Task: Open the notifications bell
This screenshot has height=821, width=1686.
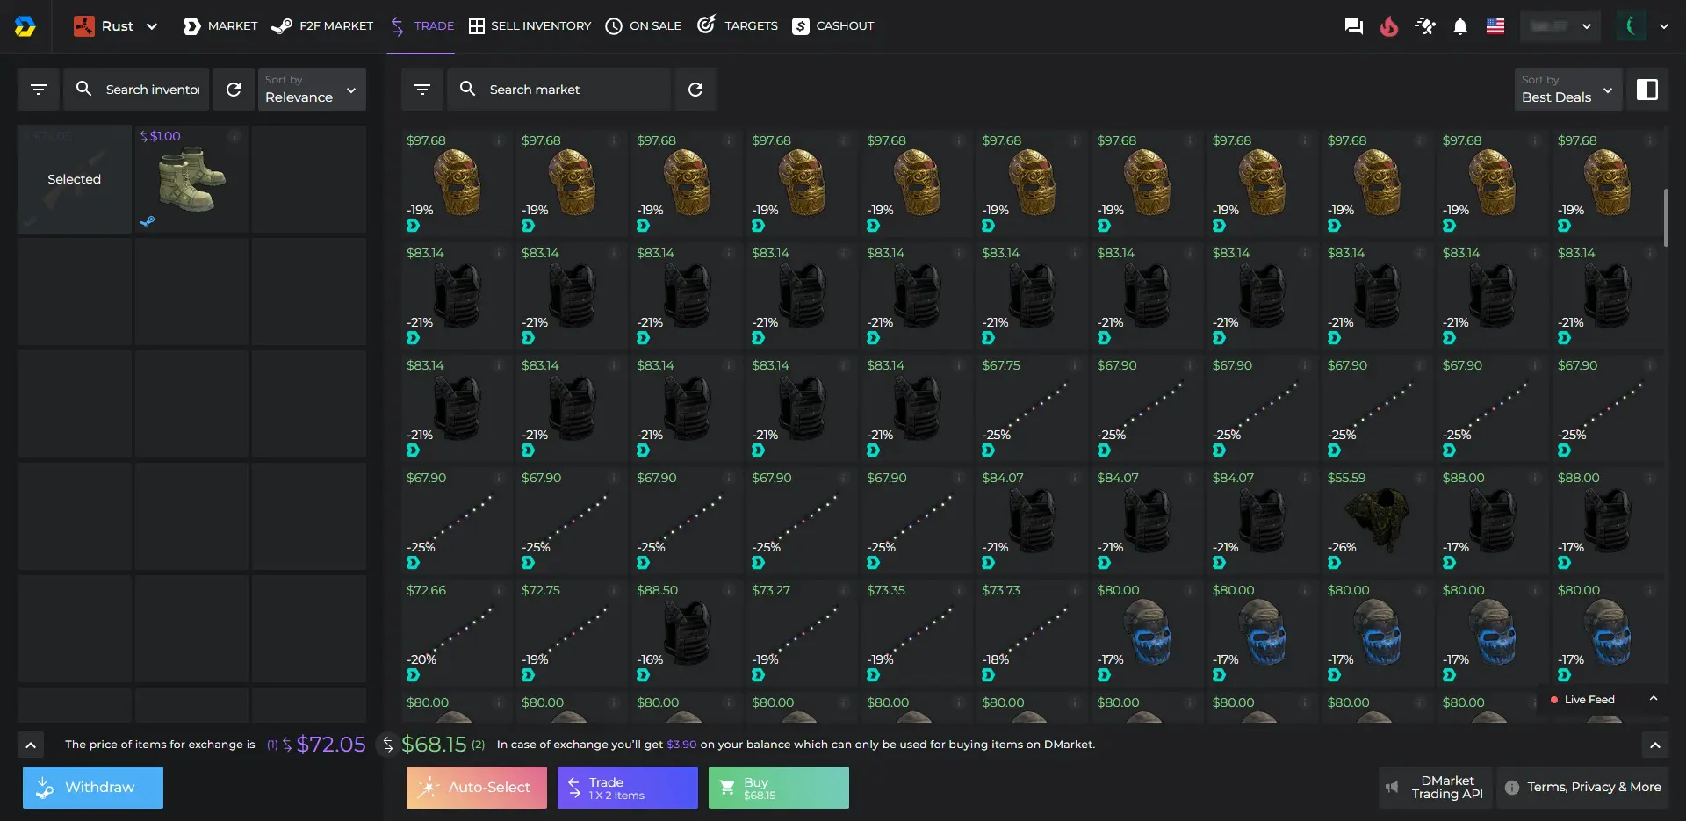Action: 1459,26
